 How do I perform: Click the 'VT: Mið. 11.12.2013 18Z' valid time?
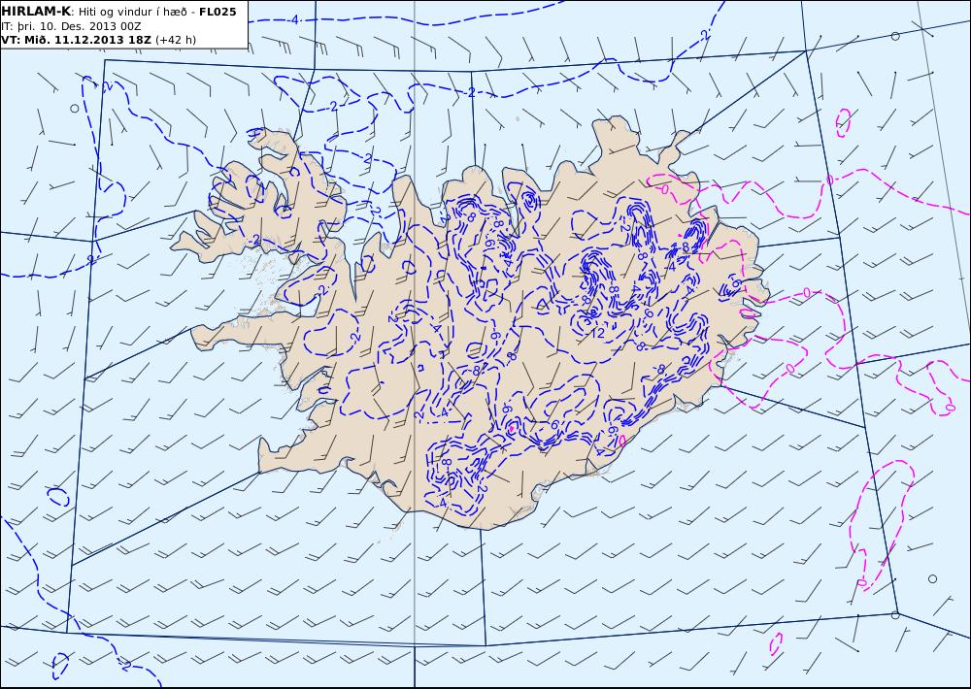76,40
